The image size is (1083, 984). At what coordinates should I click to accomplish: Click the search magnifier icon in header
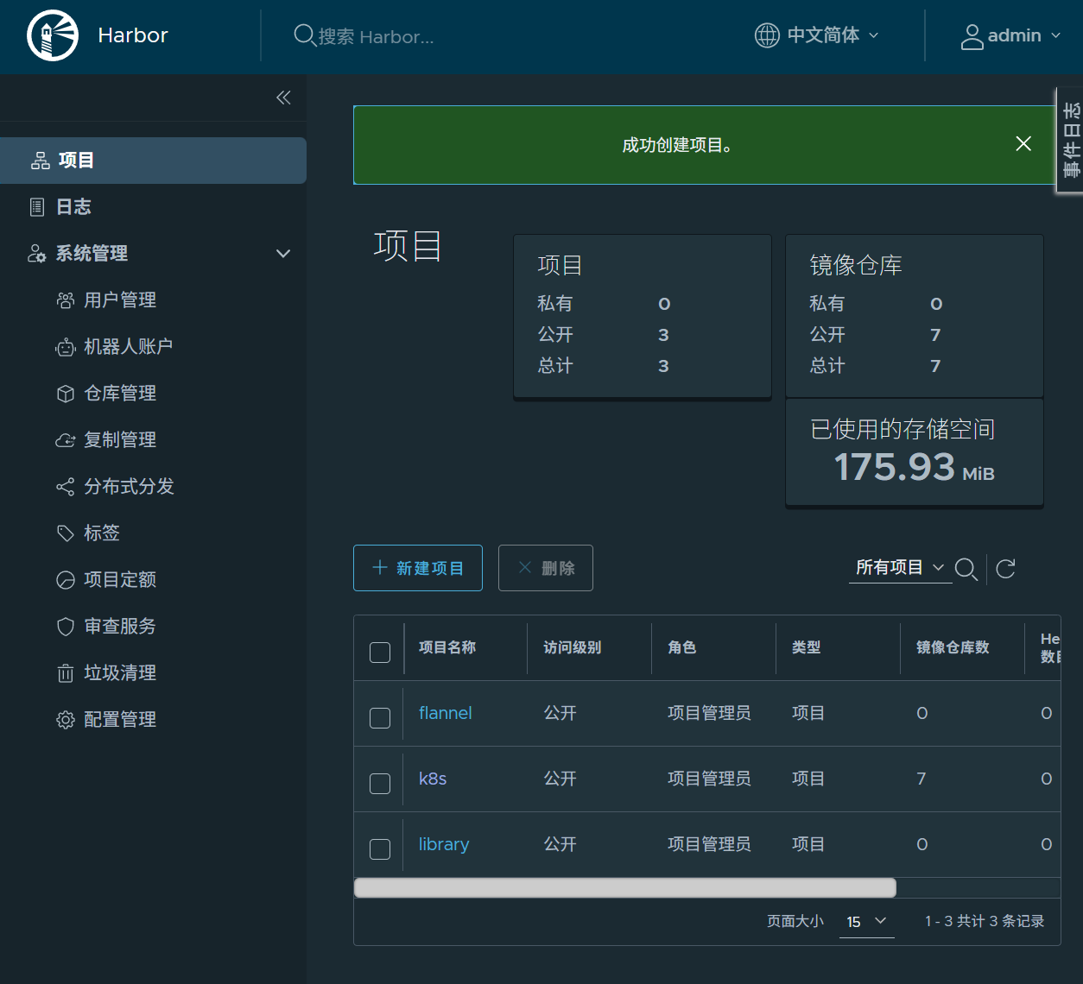[x=304, y=35]
